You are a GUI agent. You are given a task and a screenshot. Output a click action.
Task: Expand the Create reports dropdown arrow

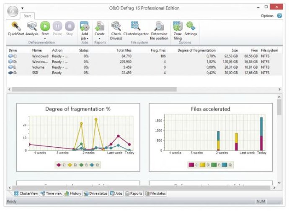pos(100,39)
